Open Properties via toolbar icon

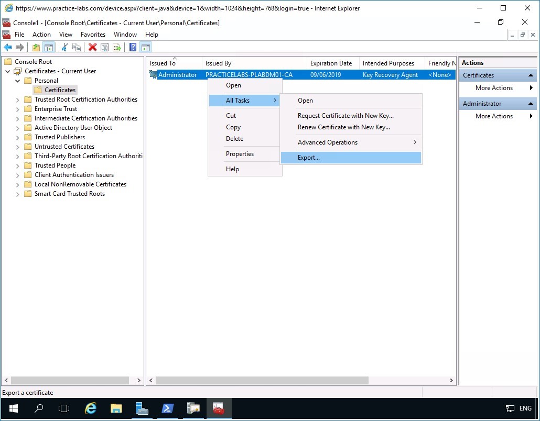[x=104, y=48]
